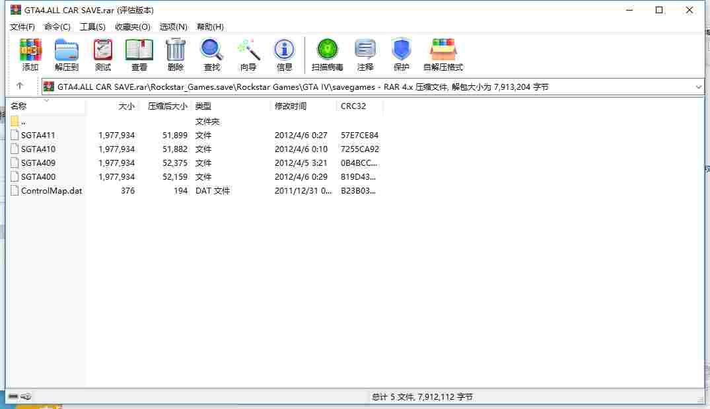Select the parent folder '..' icon

(x=15, y=121)
